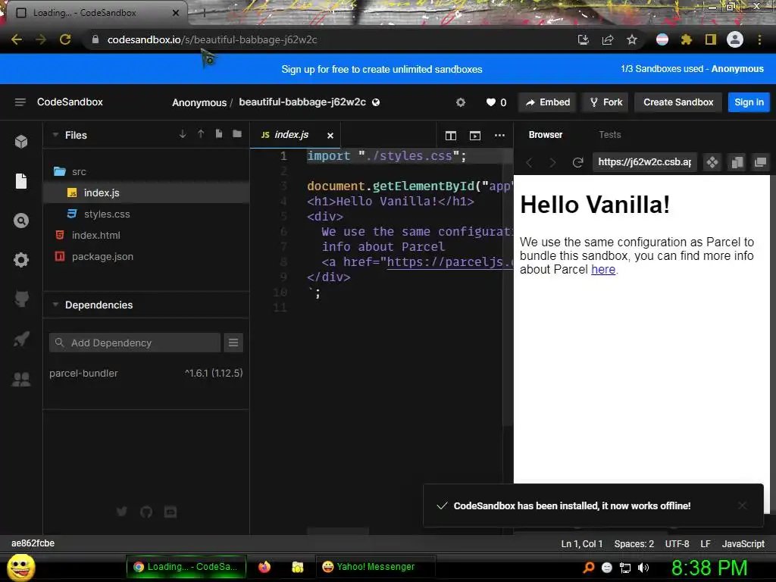
Task: Open preview in new window icon
Action: [760, 162]
